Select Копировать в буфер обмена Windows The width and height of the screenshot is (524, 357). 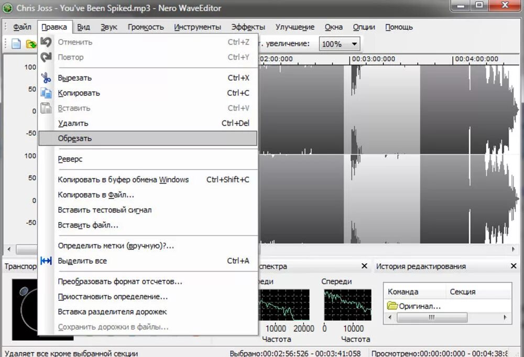148,179
